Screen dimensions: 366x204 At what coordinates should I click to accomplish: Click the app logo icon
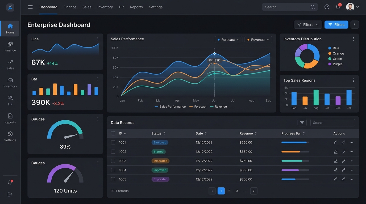(x=10, y=7)
